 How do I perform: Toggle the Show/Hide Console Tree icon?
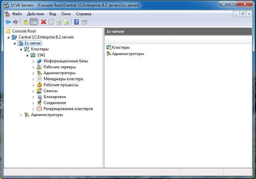(33, 22)
